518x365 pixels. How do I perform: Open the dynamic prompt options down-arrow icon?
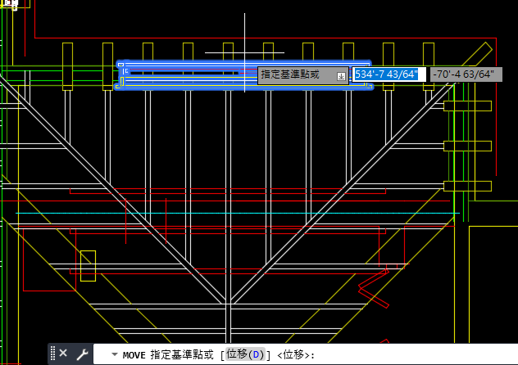pos(341,76)
